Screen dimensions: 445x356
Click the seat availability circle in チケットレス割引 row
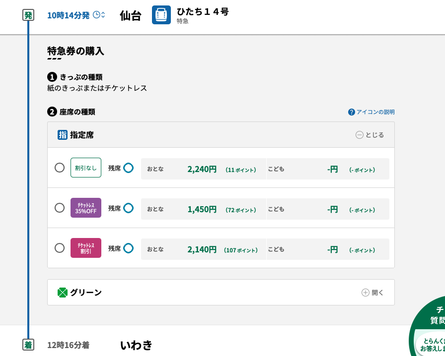pos(128,248)
